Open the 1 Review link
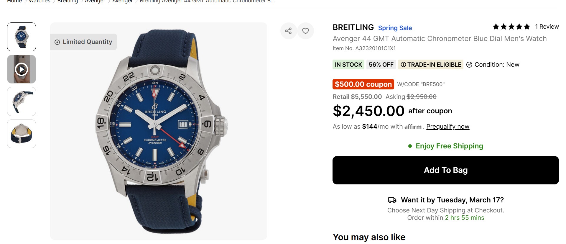 click(x=547, y=27)
